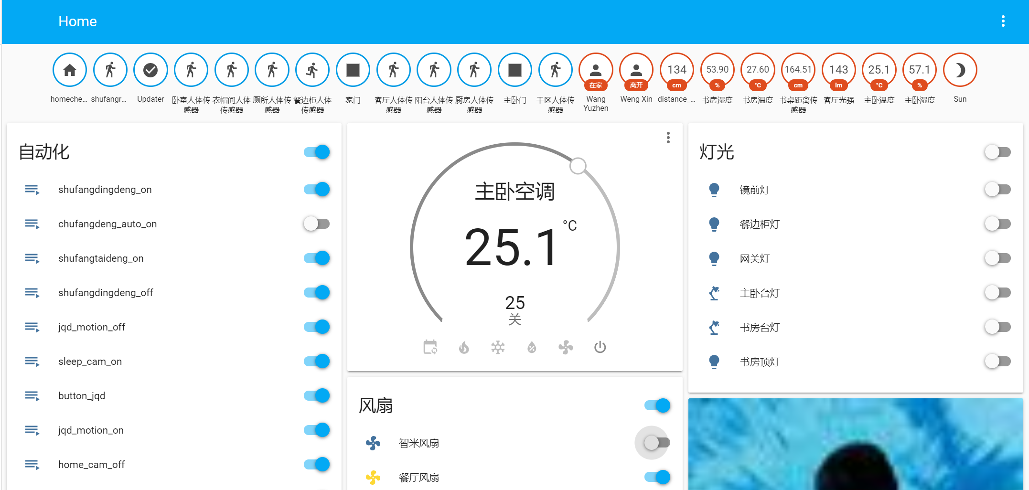Toggle the home_cam_off automation switch
Screen dimensions: 1029x490
coord(317,464)
